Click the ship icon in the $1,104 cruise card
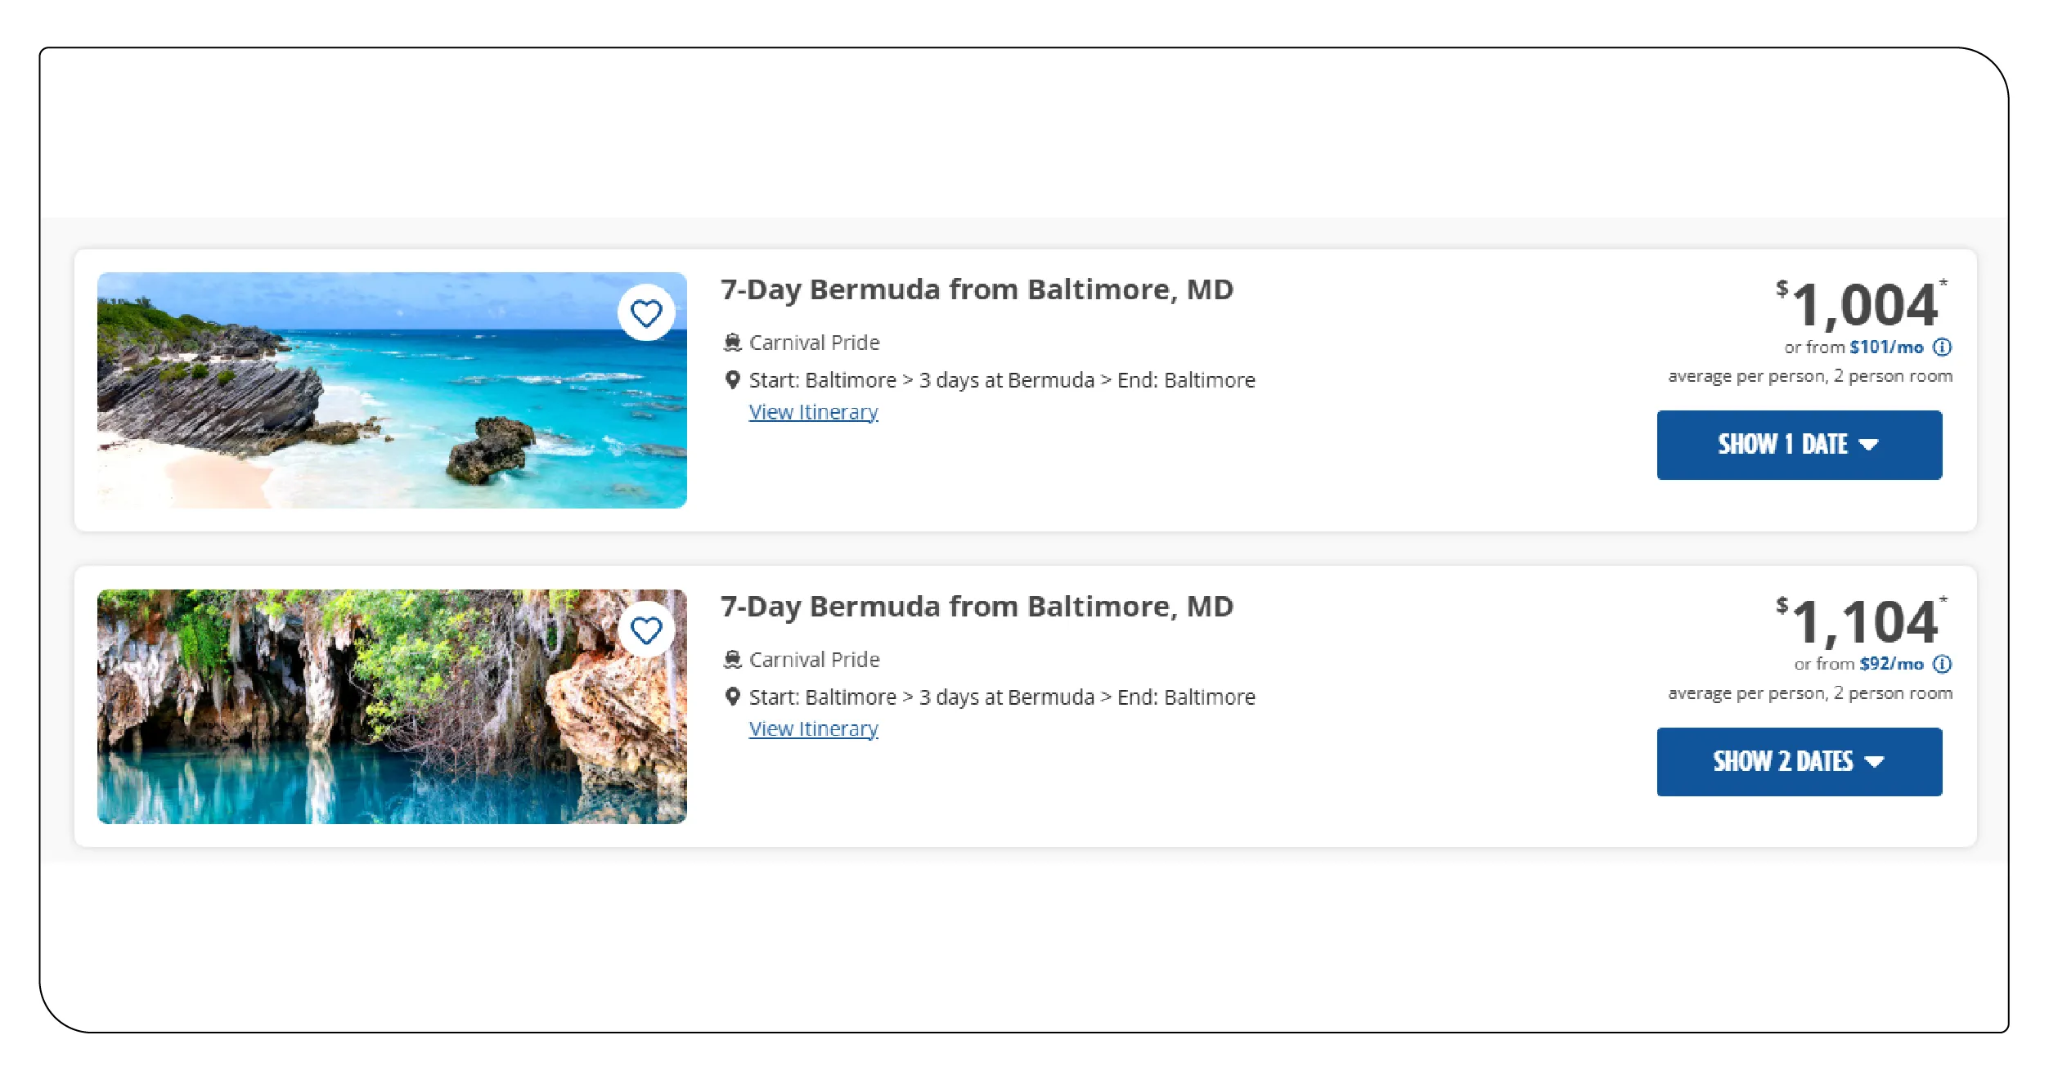 click(x=732, y=660)
